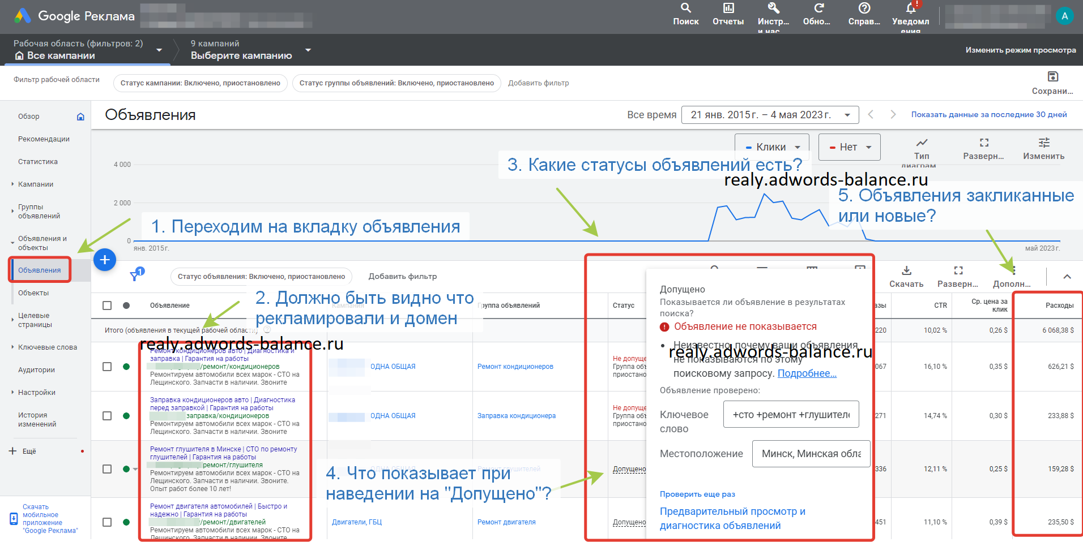Open the Клики metric dropdown
The image size is (1083, 542).
coord(771,147)
